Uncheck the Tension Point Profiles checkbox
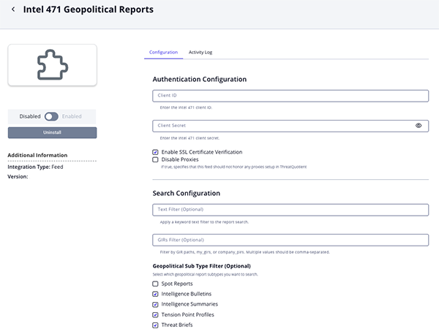439x329 pixels. point(155,314)
